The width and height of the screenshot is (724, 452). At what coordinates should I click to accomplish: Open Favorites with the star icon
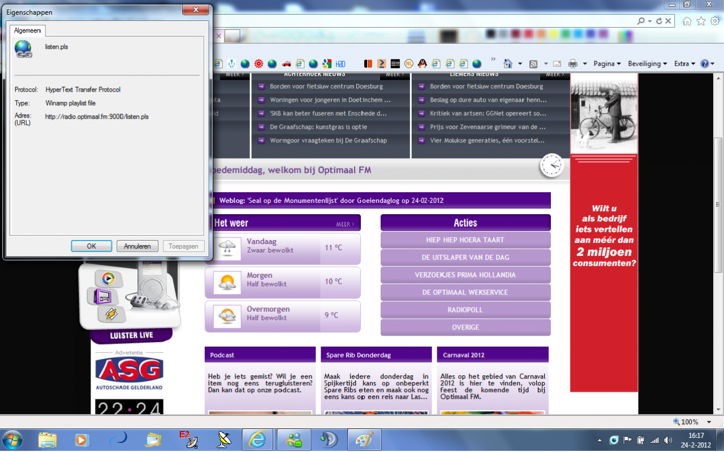click(x=701, y=21)
